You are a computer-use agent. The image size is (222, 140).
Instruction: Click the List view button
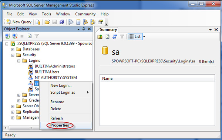click(135, 36)
